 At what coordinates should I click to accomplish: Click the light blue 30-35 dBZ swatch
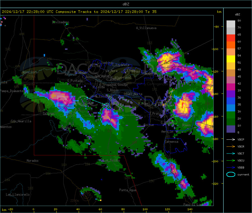point(231,108)
